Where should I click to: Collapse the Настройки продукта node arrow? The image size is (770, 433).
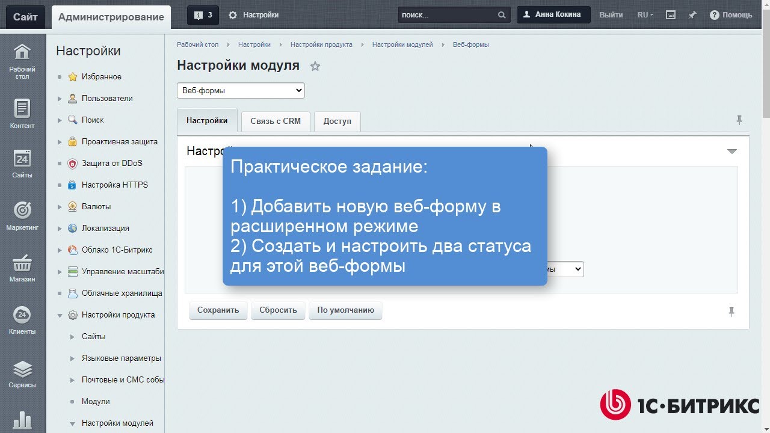tap(60, 315)
